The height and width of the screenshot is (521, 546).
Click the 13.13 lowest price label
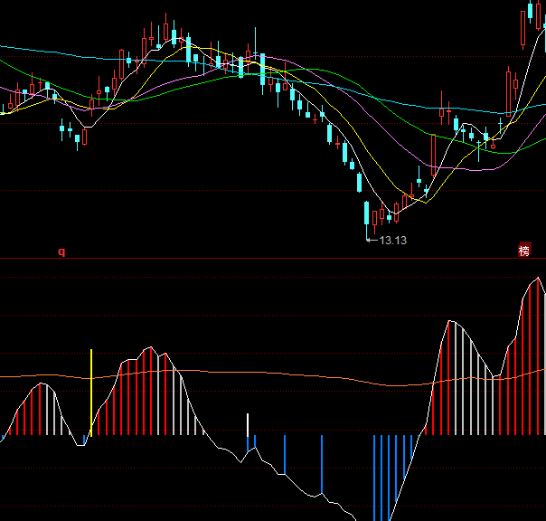click(393, 241)
